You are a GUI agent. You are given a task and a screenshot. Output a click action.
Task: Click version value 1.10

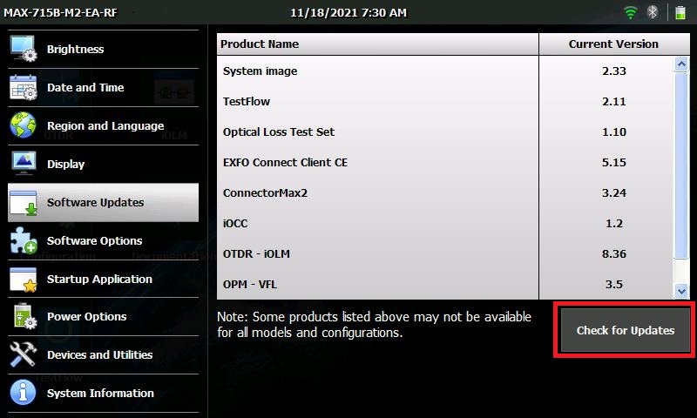(x=614, y=131)
